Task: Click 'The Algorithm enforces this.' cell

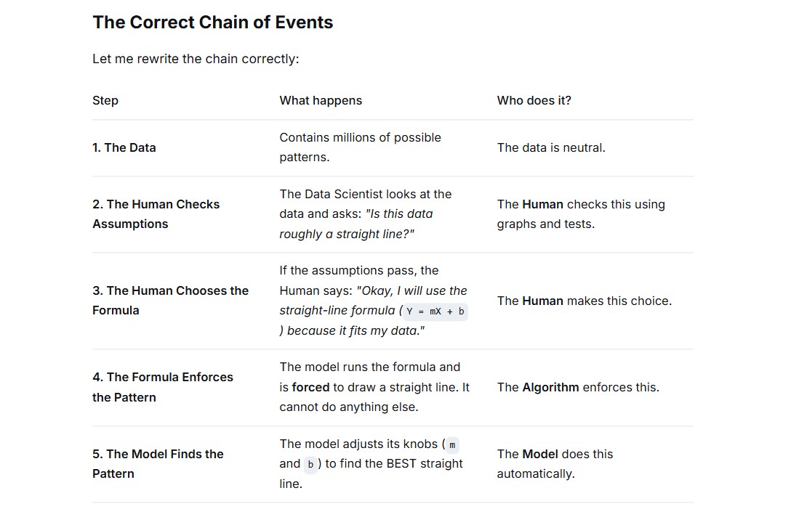Action: pyautogui.click(x=578, y=387)
